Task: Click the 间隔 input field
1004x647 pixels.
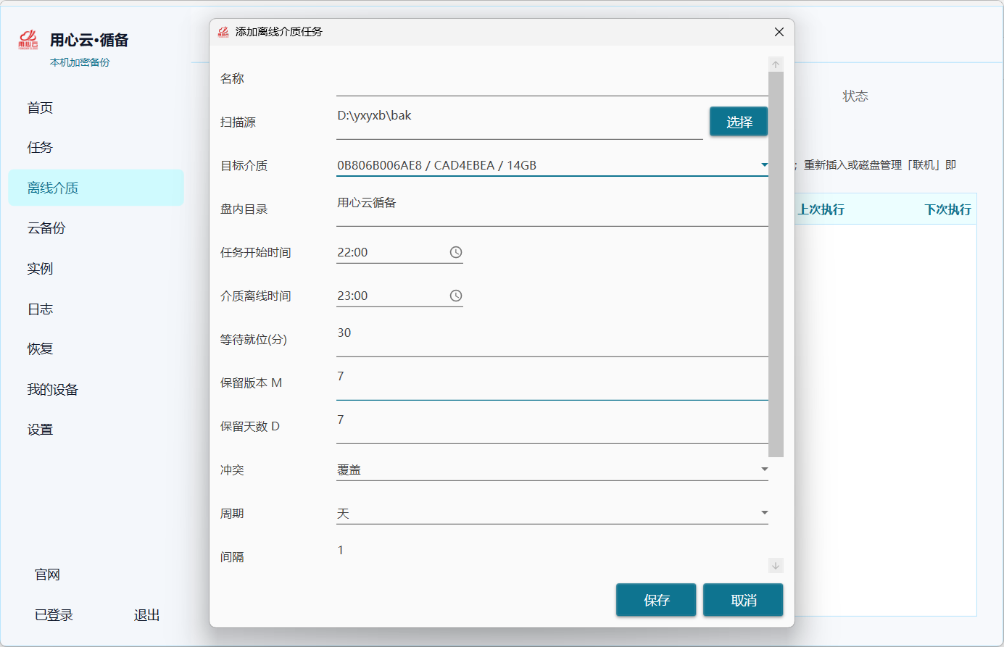Action: click(x=552, y=556)
